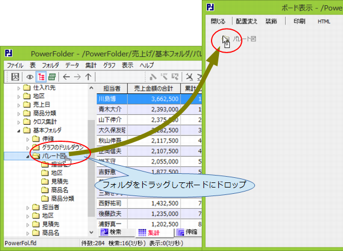Open the ファイル menu
This screenshot has height=251, width=343.
[15, 65]
